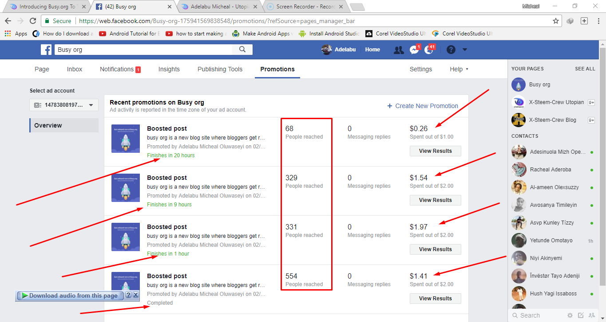Screen dimensions: 606x322
Task: Open the Apps shortcut in bookmarks bar
Action: [x=16, y=34]
